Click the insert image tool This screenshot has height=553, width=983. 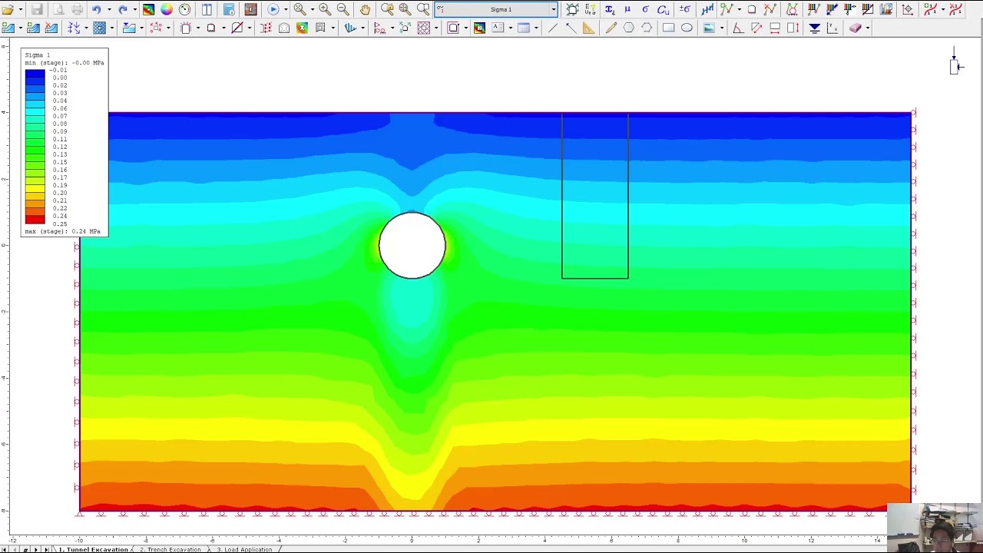click(709, 28)
